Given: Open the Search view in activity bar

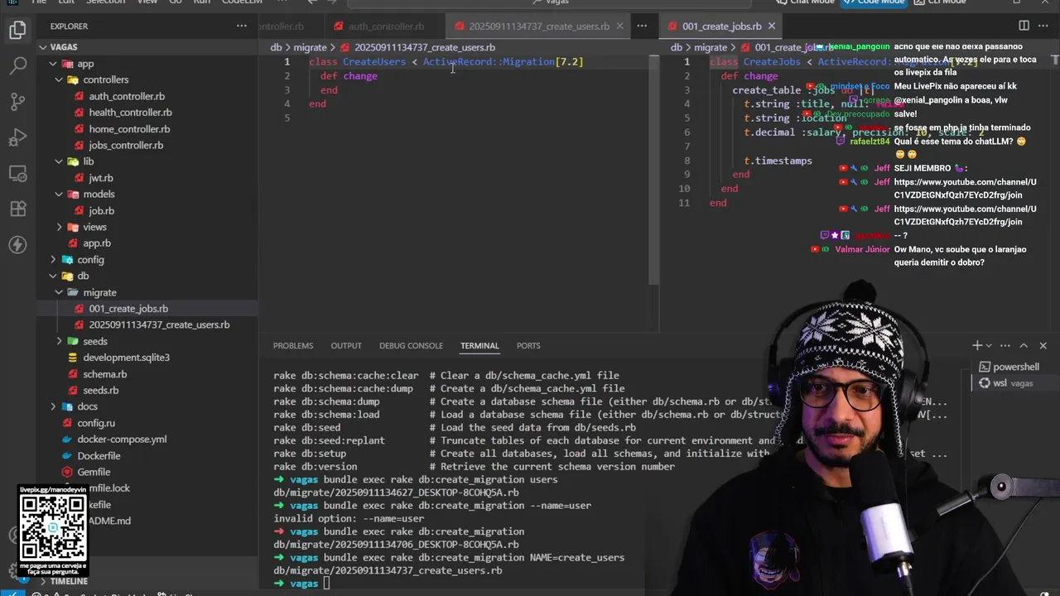Looking at the screenshot, I should [17, 66].
